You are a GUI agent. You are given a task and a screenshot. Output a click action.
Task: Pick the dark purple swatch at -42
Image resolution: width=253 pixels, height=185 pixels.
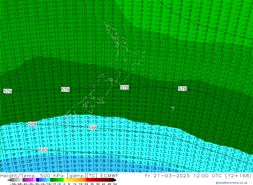24,180
